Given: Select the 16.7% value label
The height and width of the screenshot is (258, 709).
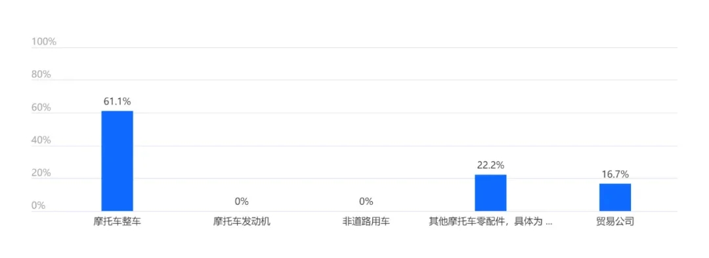Looking at the screenshot, I should tap(615, 174).
